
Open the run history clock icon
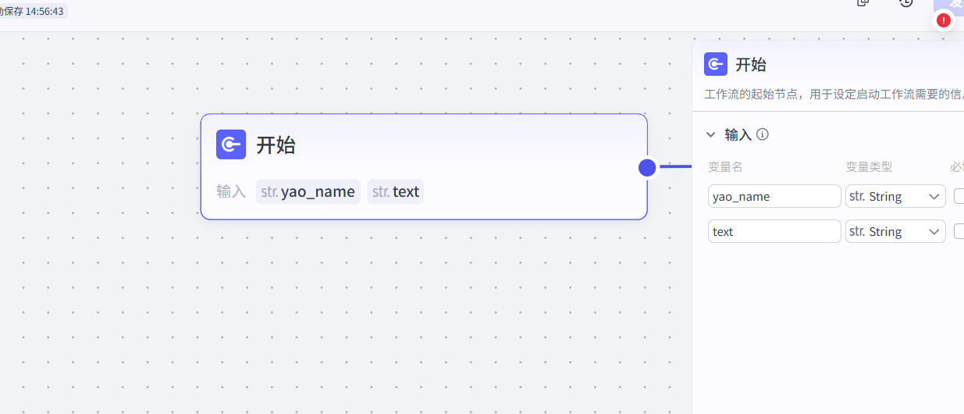click(x=905, y=3)
